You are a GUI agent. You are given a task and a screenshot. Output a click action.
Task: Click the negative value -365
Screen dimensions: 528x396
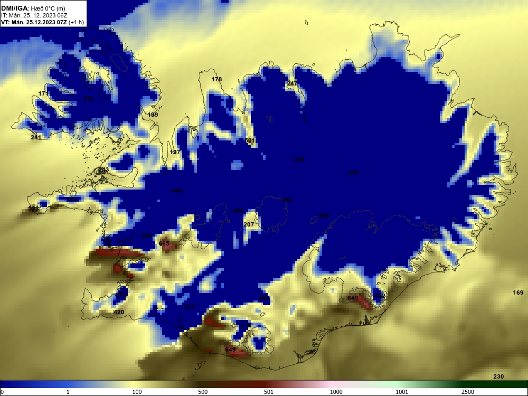click(x=237, y=211)
